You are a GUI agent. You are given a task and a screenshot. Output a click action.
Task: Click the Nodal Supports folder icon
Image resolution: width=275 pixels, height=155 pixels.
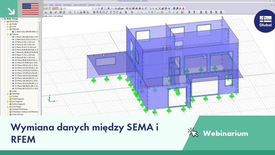10,99
